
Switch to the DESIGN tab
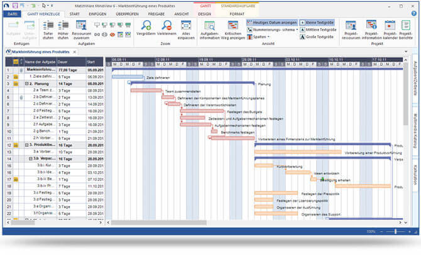pyautogui.click(x=204, y=14)
